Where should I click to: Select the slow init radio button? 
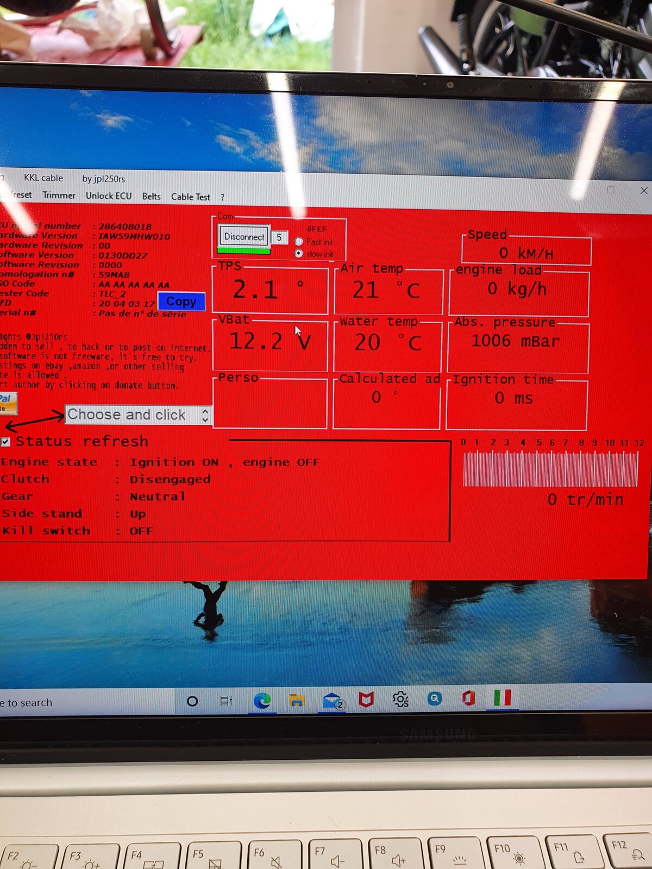299,254
